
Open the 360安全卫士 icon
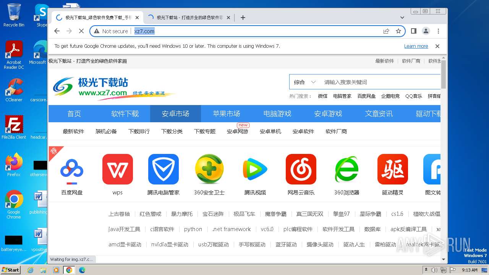click(x=209, y=169)
